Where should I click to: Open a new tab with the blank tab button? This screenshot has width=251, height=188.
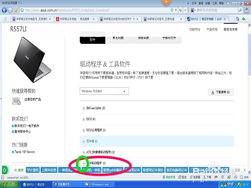[x=232, y=19]
